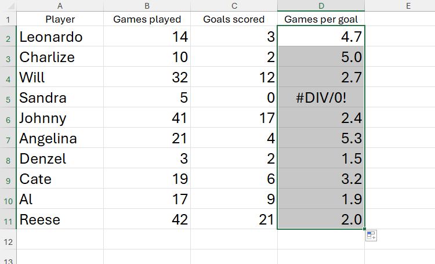
Task: Select column E header
Action: click(408, 6)
